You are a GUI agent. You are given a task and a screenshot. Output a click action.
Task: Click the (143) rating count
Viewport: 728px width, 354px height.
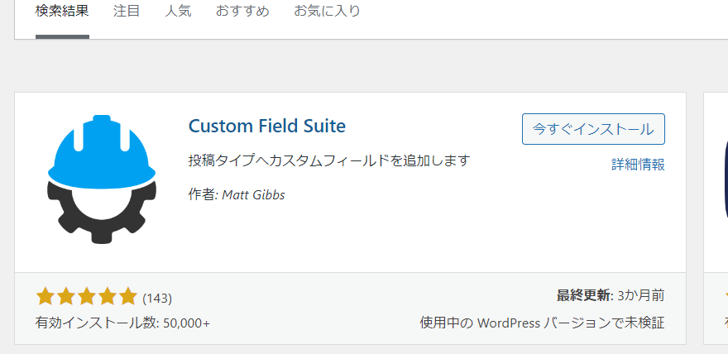point(157,299)
